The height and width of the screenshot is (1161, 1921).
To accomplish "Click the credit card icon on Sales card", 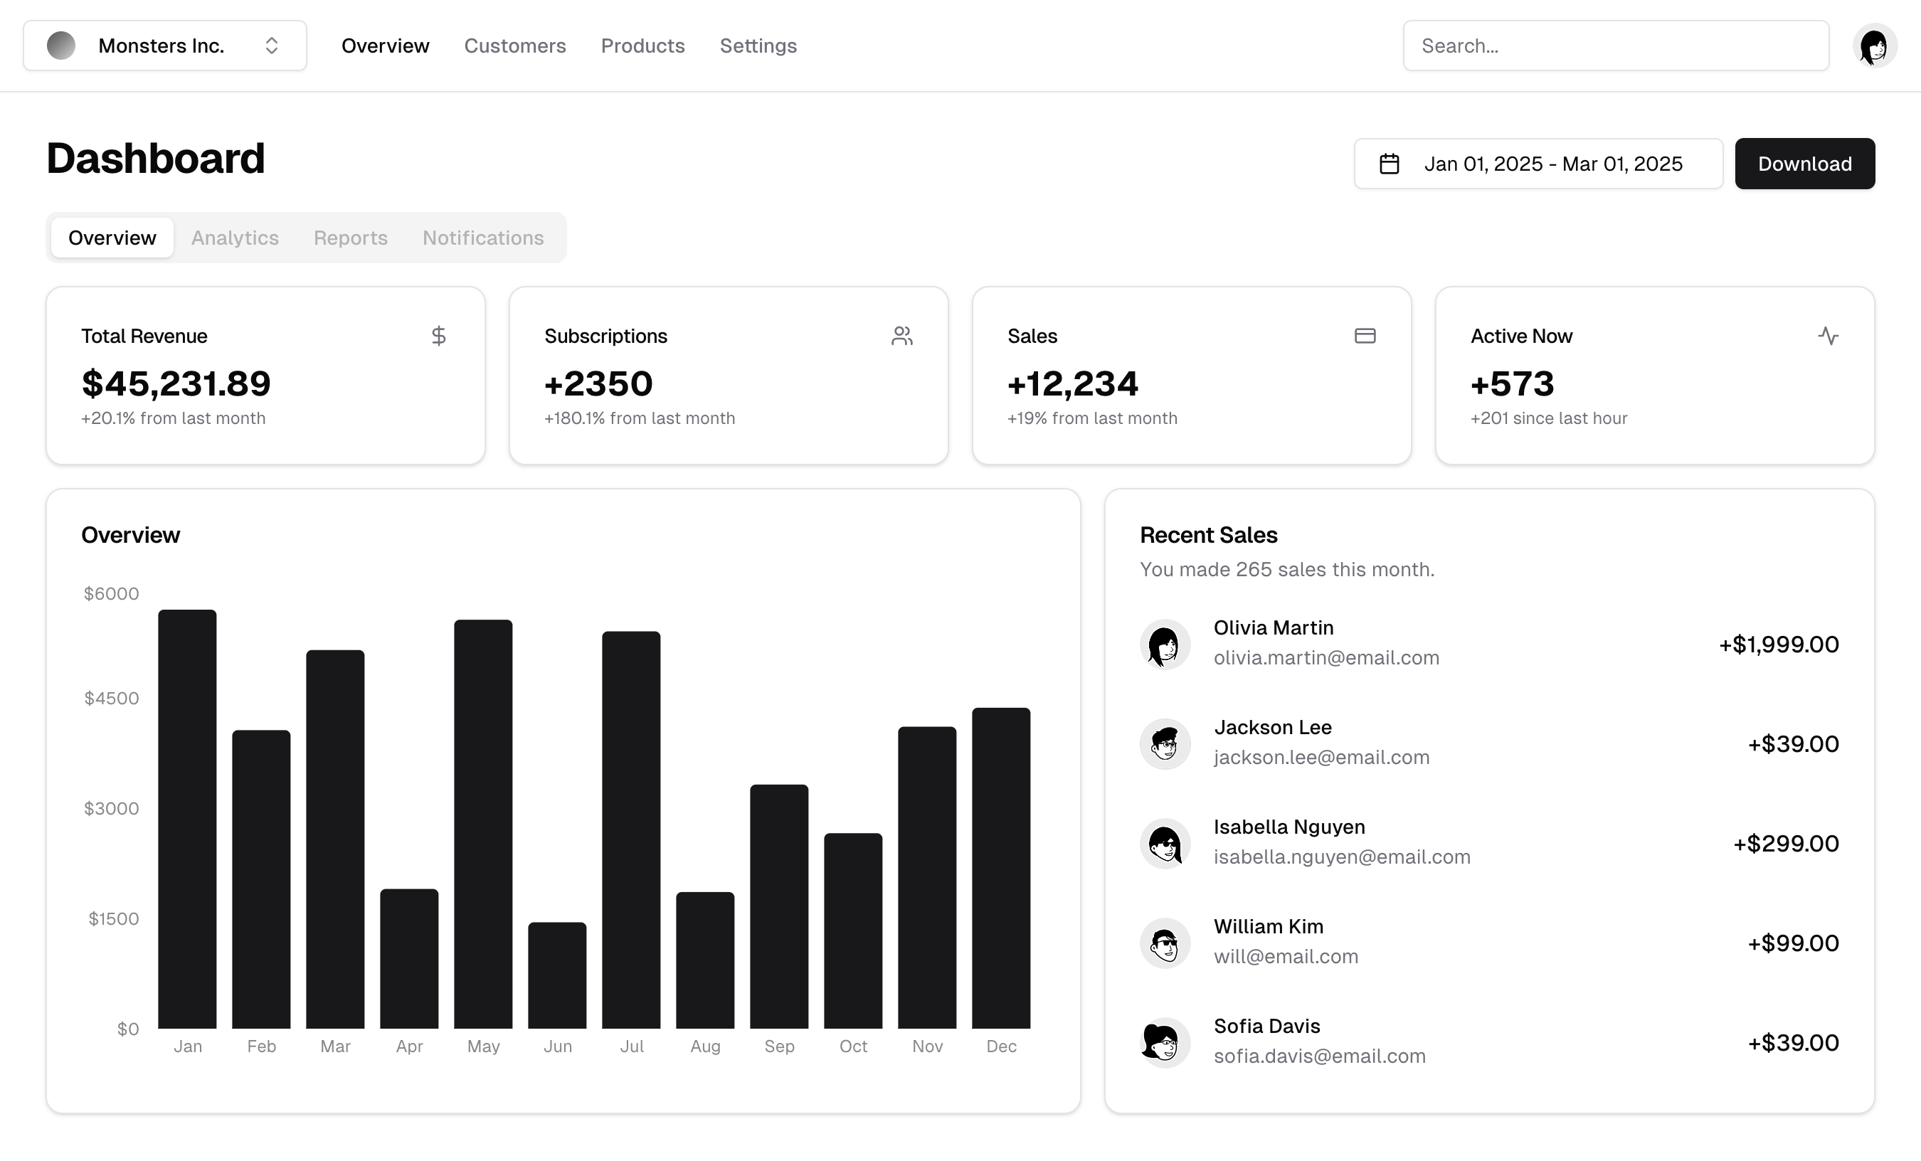I will [1365, 336].
